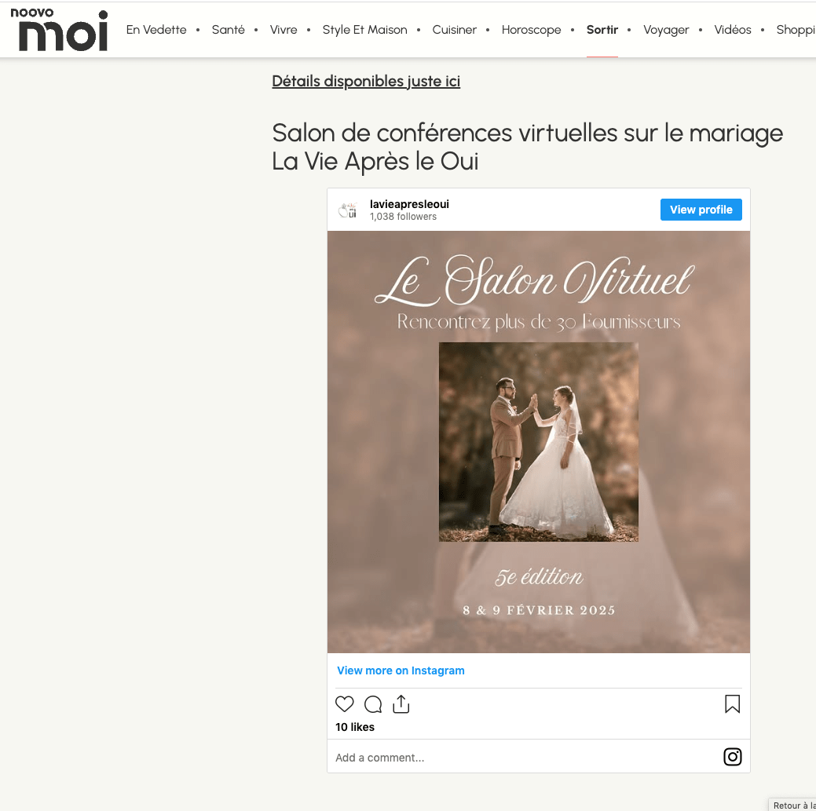816x811 pixels.
Task: Select the Cuisiner menu item
Action: (x=454, y=30)
